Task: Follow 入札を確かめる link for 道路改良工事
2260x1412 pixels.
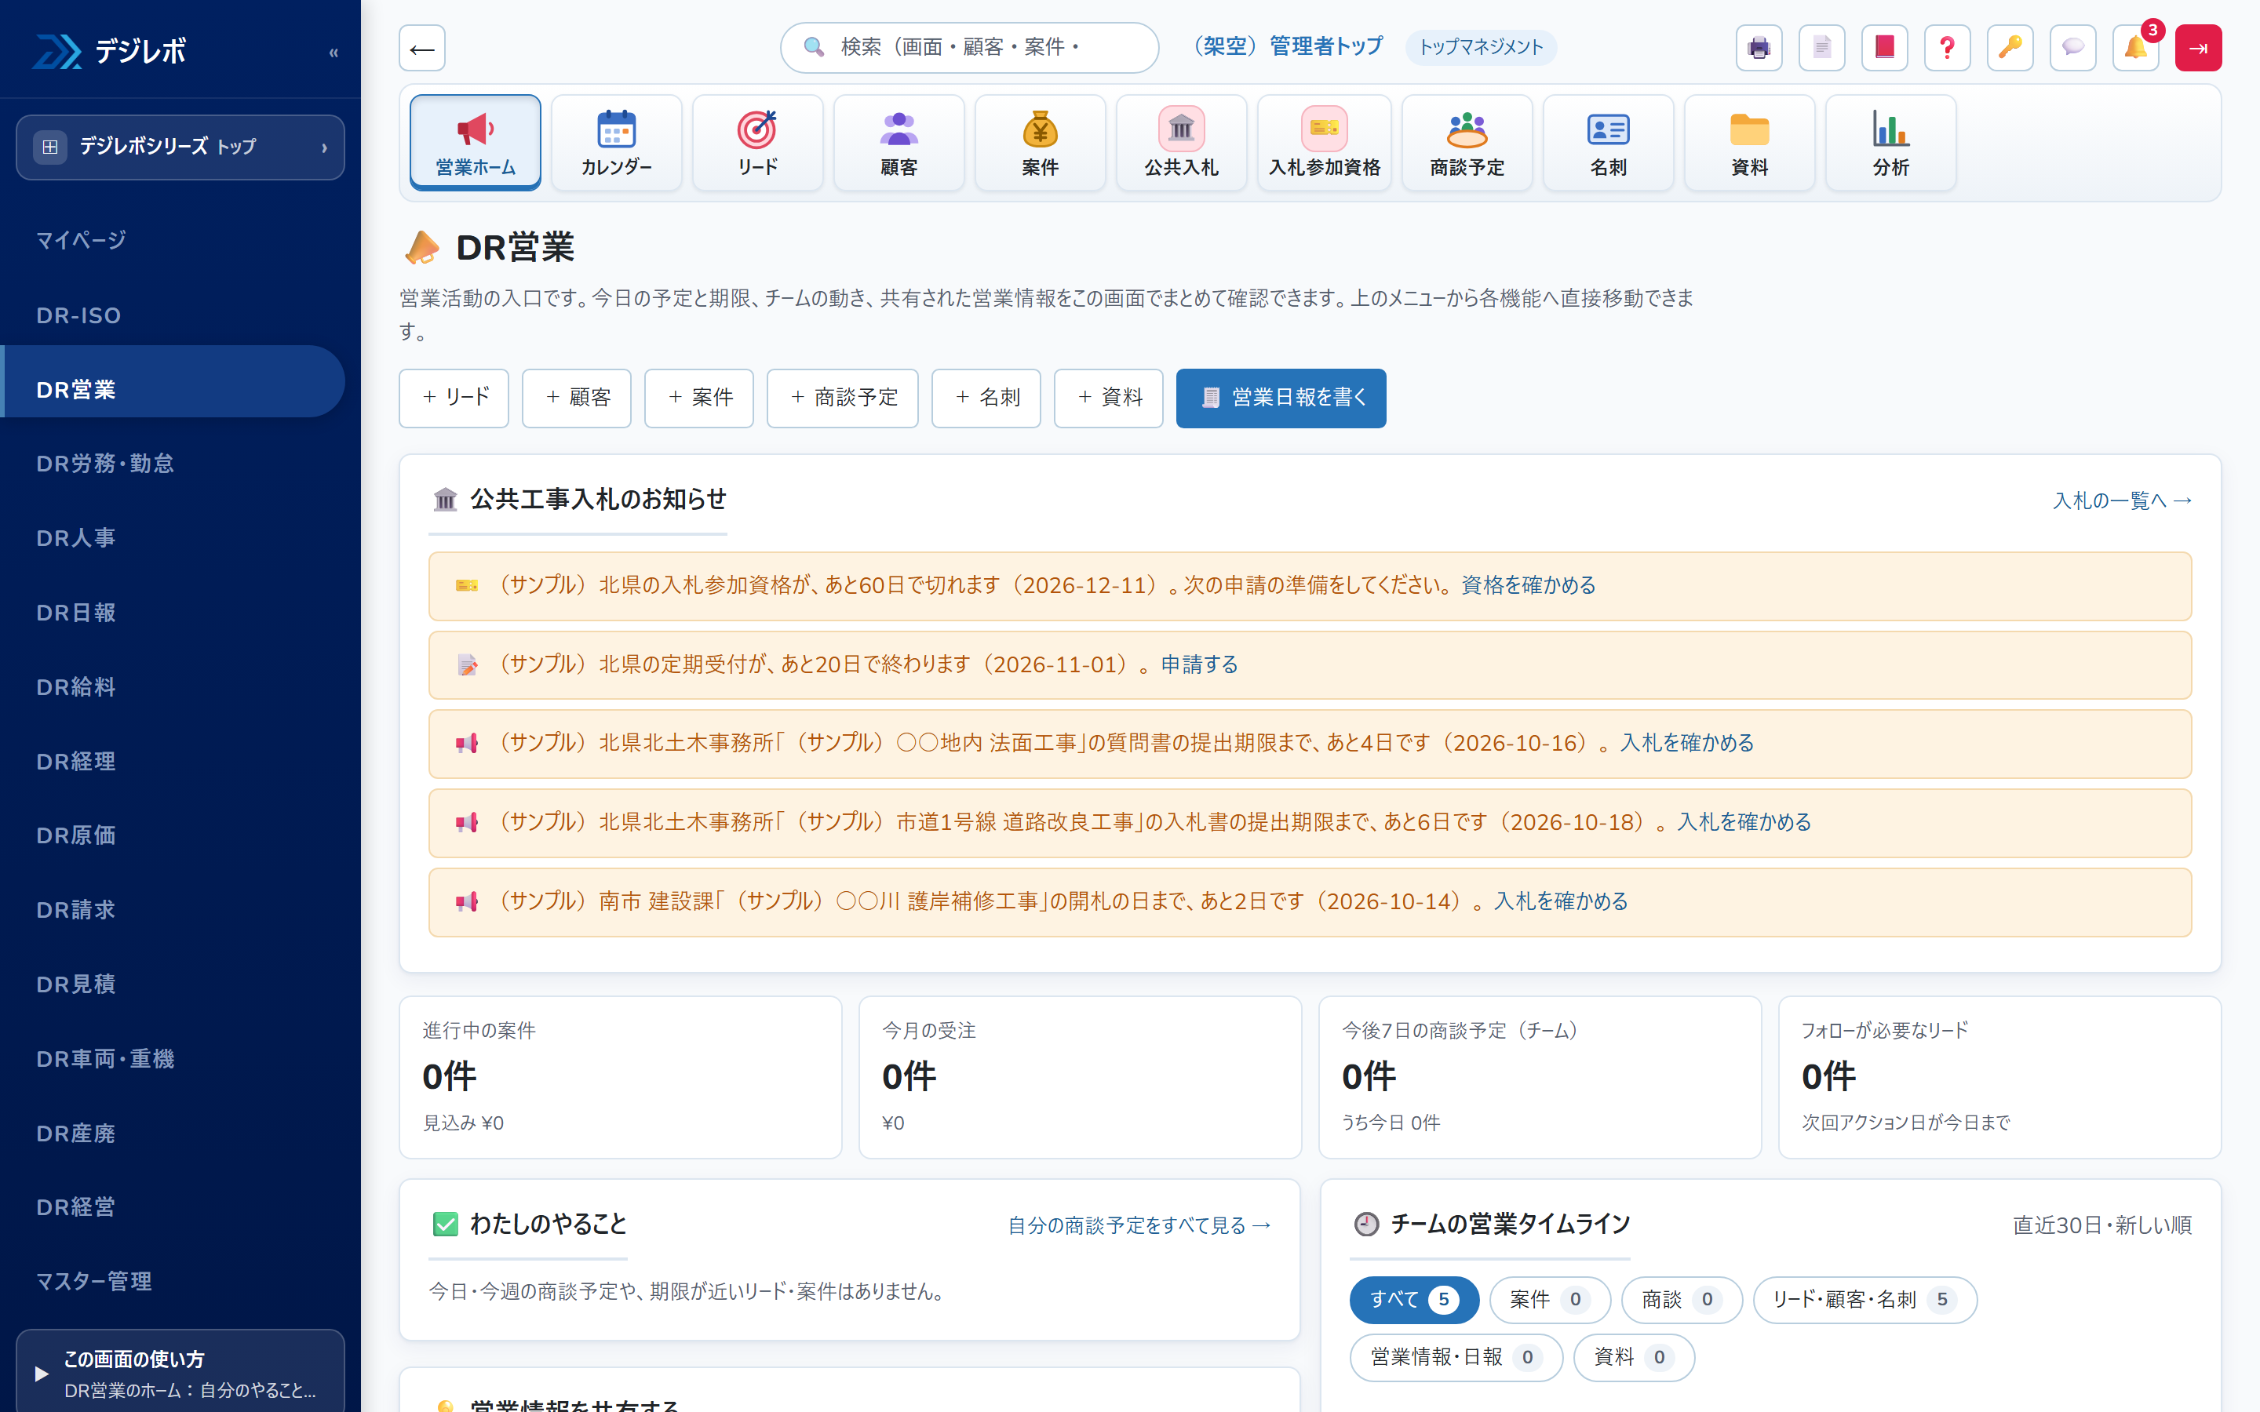Action: (1744, 822)
